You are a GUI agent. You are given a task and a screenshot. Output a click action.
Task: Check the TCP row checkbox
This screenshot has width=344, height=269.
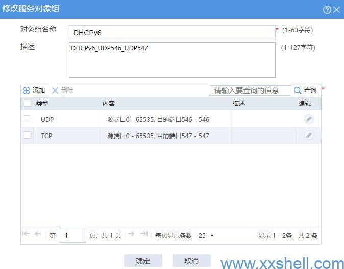28,136
